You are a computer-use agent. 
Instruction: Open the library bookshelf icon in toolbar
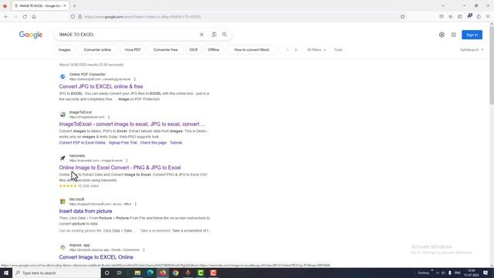(x=451, y=17)
